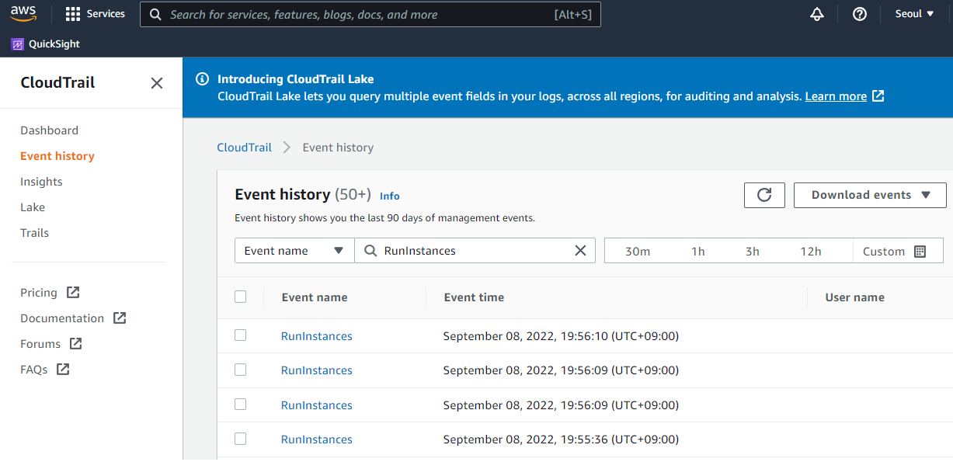
Task: Click the QuickSight shortcut icon
Action: pos(18,44)
